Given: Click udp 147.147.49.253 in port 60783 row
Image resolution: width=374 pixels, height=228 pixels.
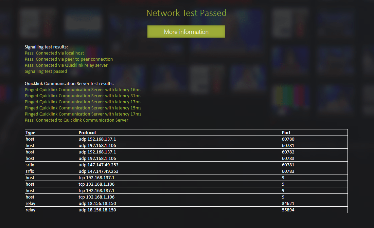Looking at the screenshot, I should click(179, 171).
